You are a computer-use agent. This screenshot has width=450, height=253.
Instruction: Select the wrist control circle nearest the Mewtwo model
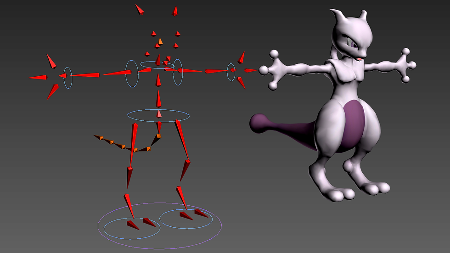[x=231, y=72]
